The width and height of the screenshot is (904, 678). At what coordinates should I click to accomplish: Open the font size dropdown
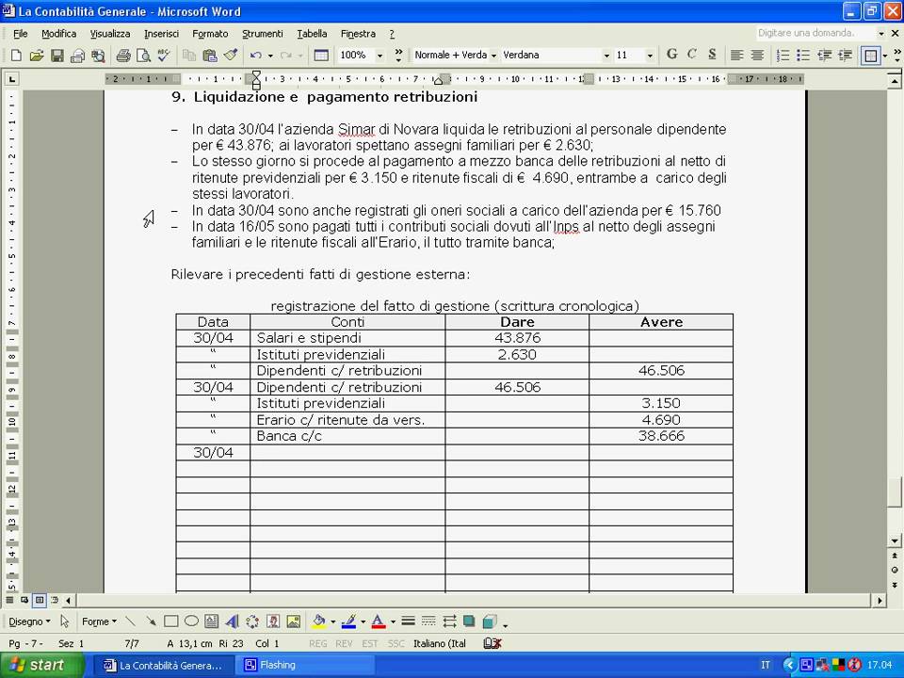tap(650, 56)
